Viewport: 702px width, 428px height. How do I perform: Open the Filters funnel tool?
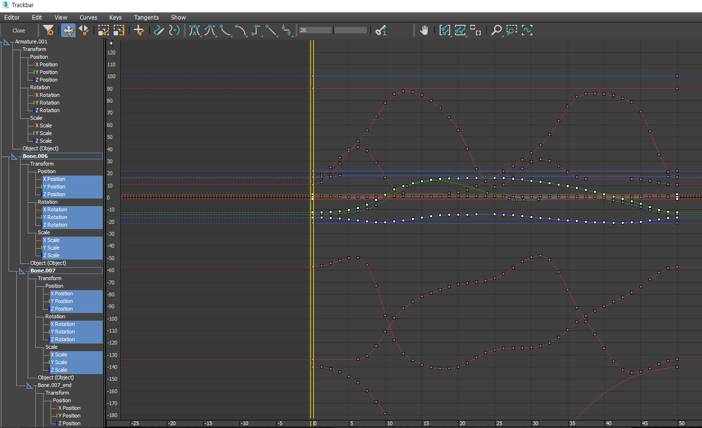pos(48,31)
